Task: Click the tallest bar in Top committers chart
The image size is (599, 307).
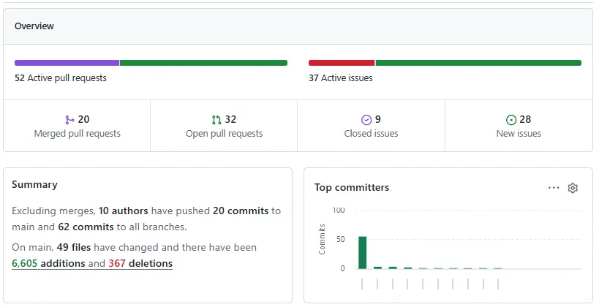Action: (362, 253)
